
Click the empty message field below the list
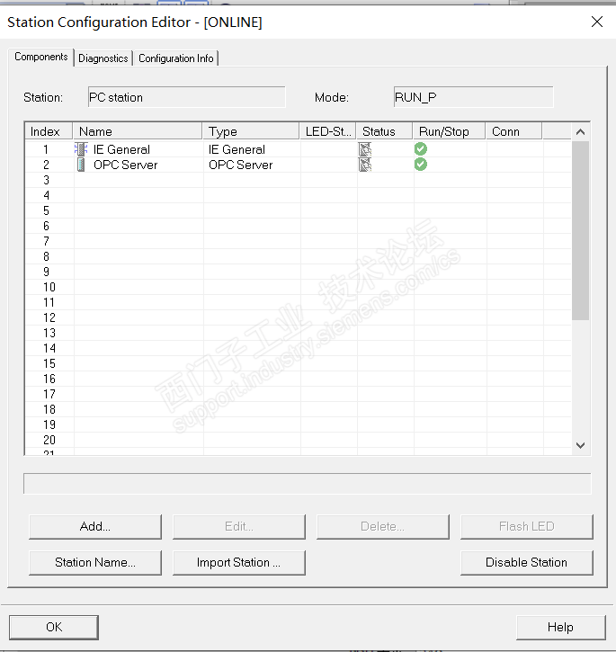307,484
